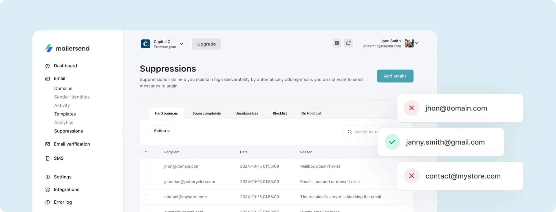Open Domains under Email
This screenshot has height=212, width=556.
pyautogui.click(x=63, y=89)
